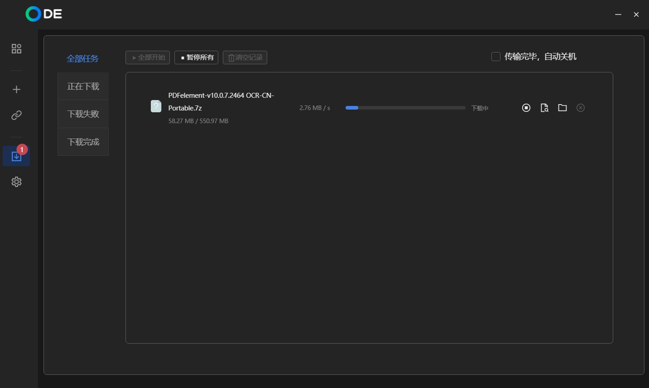Click 清空记录 button

pyautogui.click(x=245, y=57)
